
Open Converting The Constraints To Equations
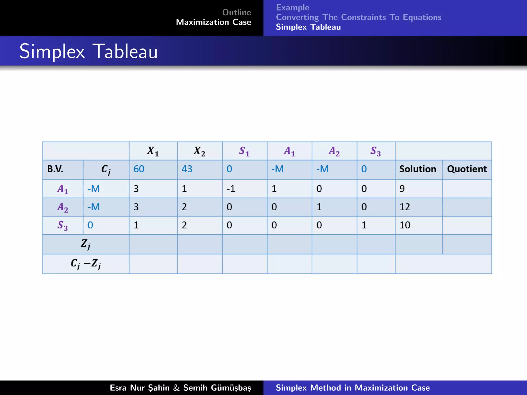[x=358, y=17]
